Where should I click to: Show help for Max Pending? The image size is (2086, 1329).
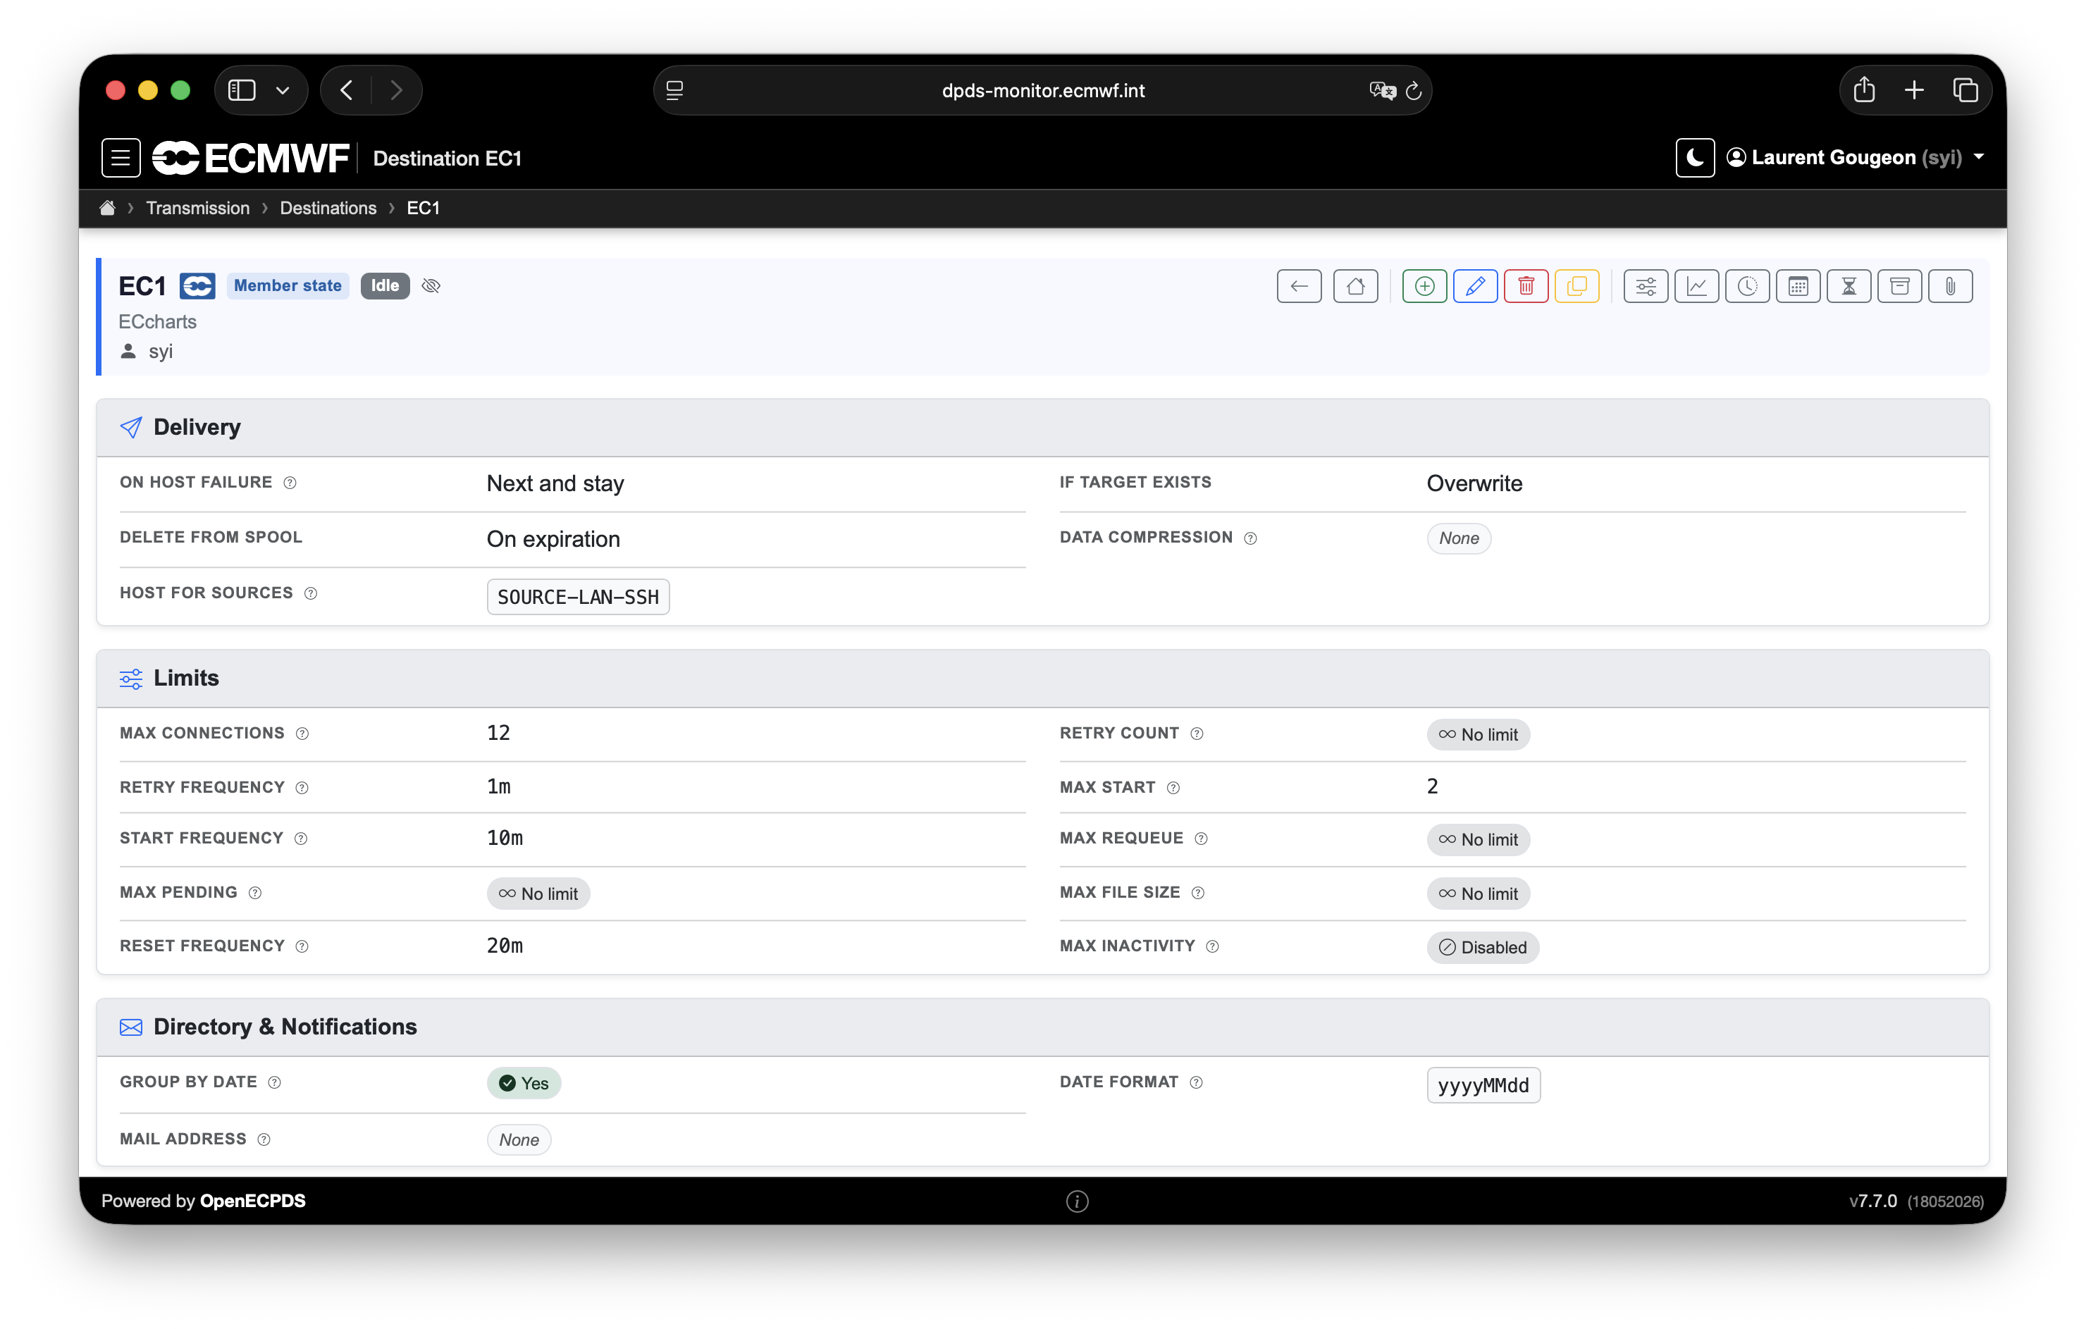(254, 894)
